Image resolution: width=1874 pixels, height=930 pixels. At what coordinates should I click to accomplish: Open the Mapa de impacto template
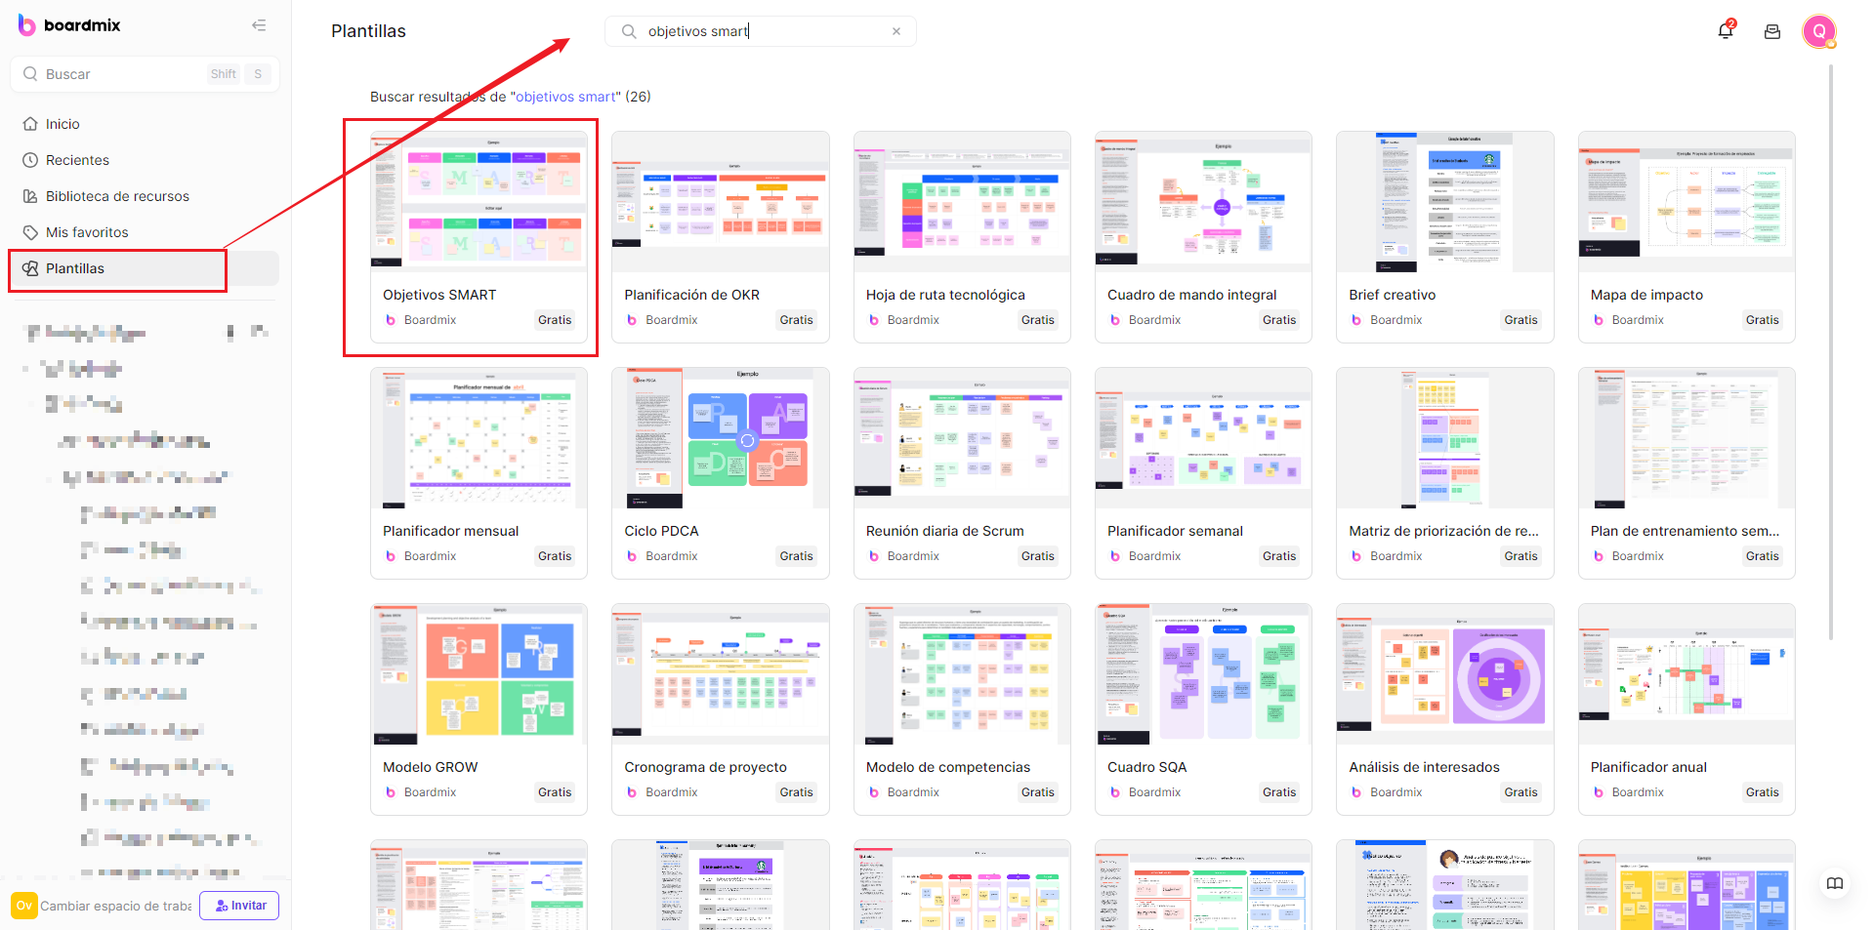coord(1687,237)
